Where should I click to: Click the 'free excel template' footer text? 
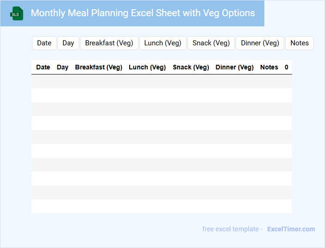click(231, 229)
